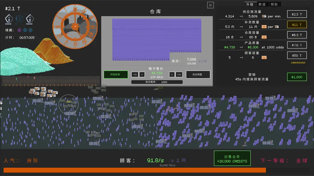The image size is (314, 176).
Task: Click the 购买概率 100% bar
Action: tap(157, 82)
